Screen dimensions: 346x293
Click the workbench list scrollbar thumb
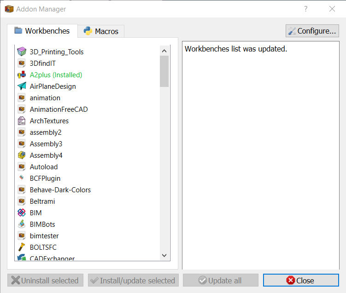[x=164, y=71]
